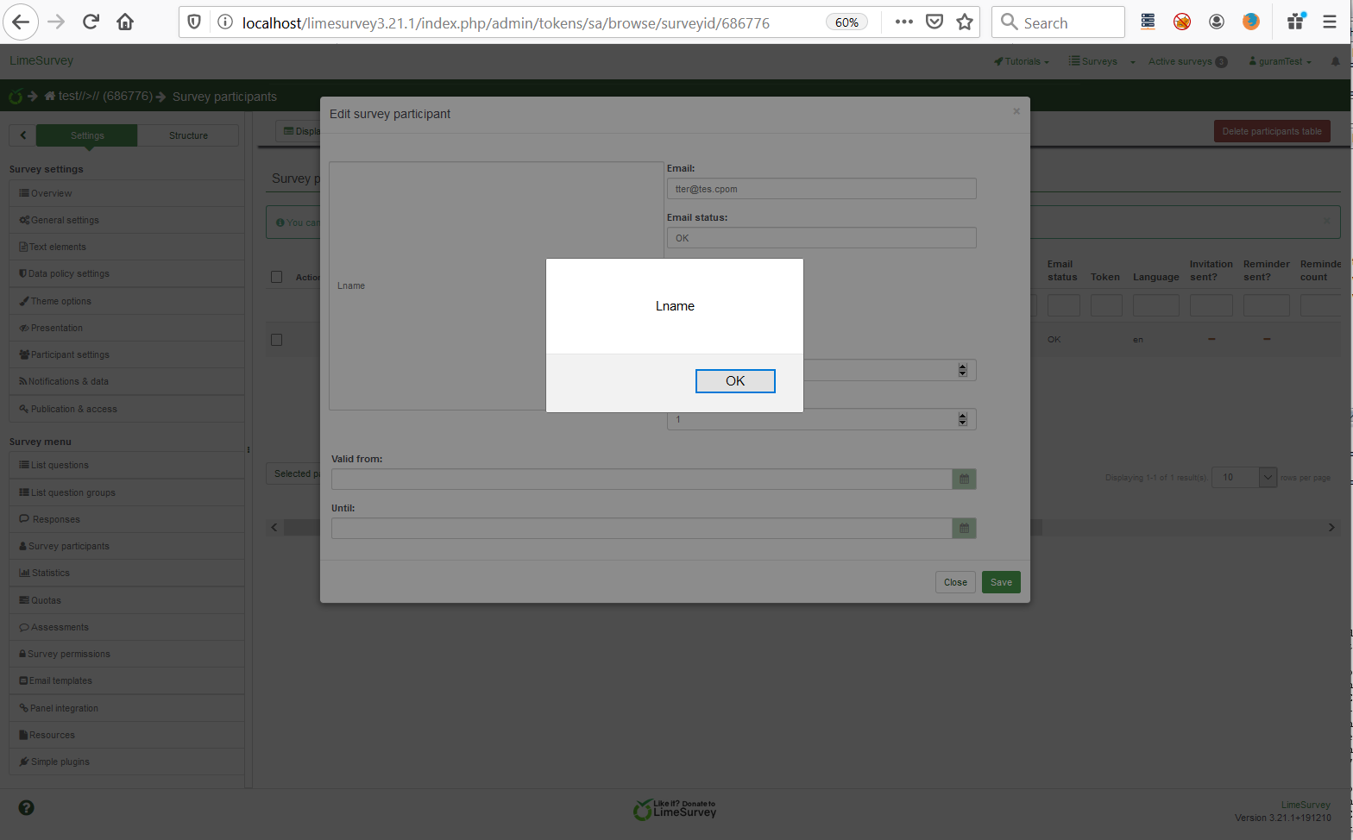The image size is (1353, 840).
Task: Click Survey participants in the breadcrumb
Action: tap(224, 97)
